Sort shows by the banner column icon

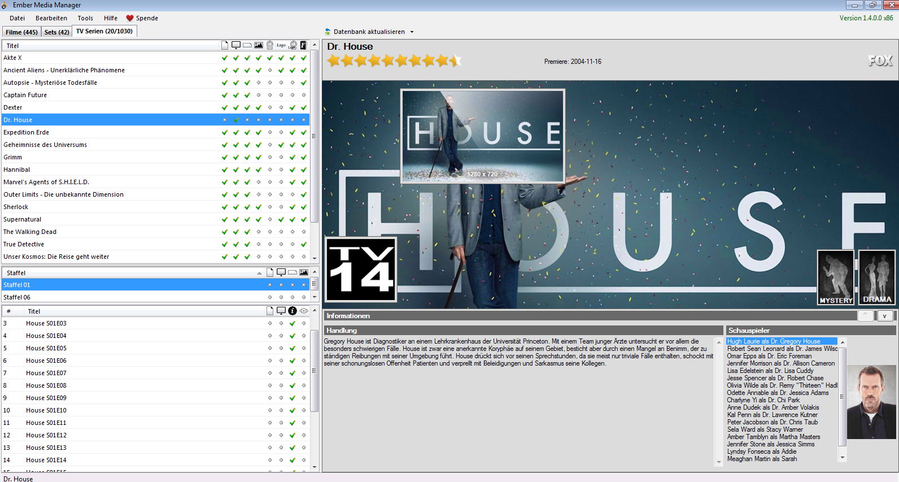(x=247, y=45)
